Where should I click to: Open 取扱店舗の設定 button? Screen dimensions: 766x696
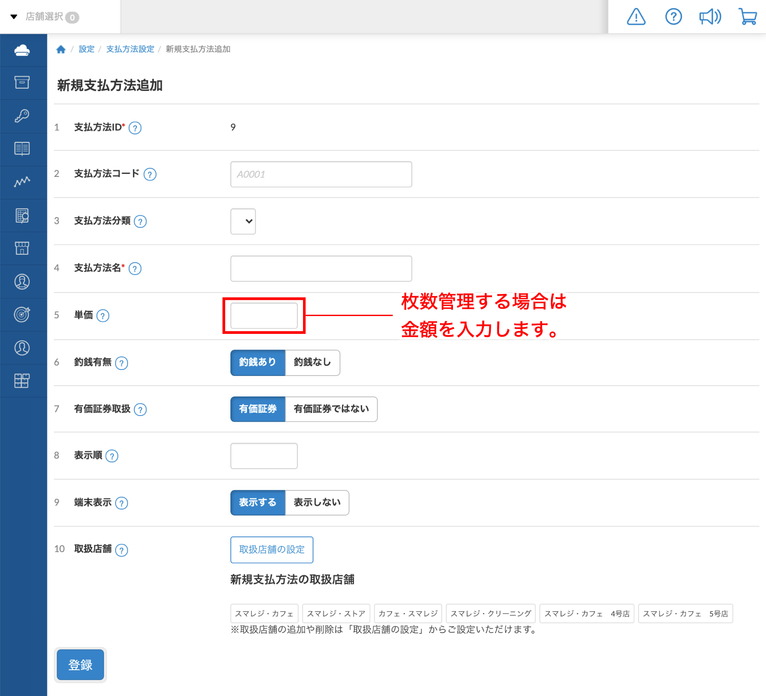click(x=272, y=549)
